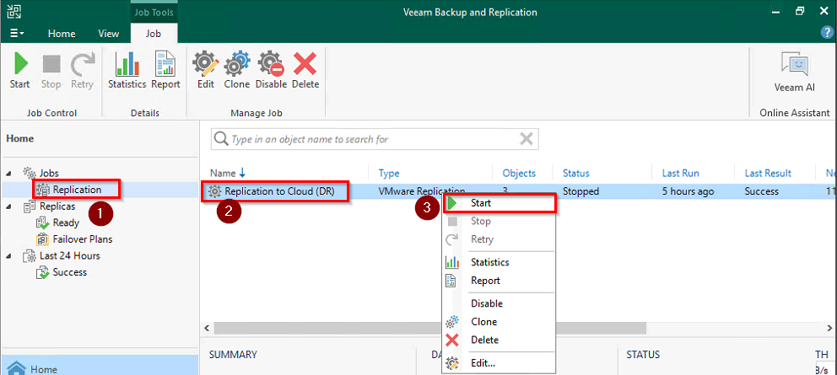Click the red Delete icon in ribbon

coord(305,70)
